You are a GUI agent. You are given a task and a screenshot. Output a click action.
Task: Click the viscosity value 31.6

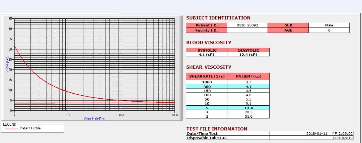pyautogui.click(x=248, y=116)
